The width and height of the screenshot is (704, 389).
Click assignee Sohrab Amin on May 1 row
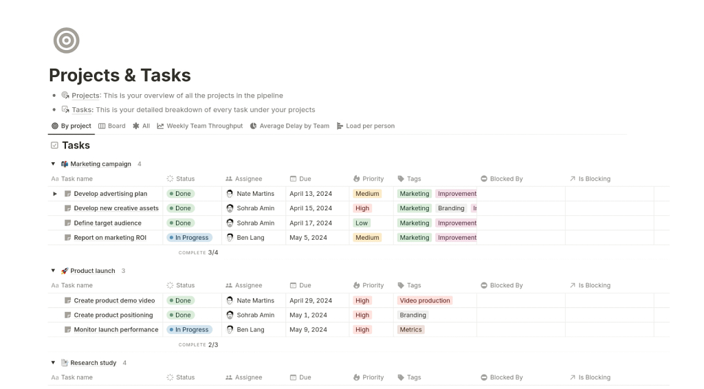[x=250, y=315]
